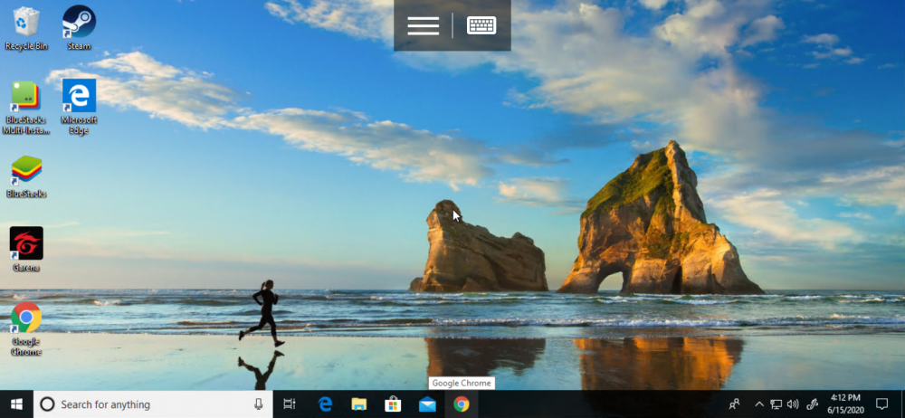Select the Steam desktop shortcut
Image resolution: width=905 pixels, height=418 pixels.
[79, 22]
